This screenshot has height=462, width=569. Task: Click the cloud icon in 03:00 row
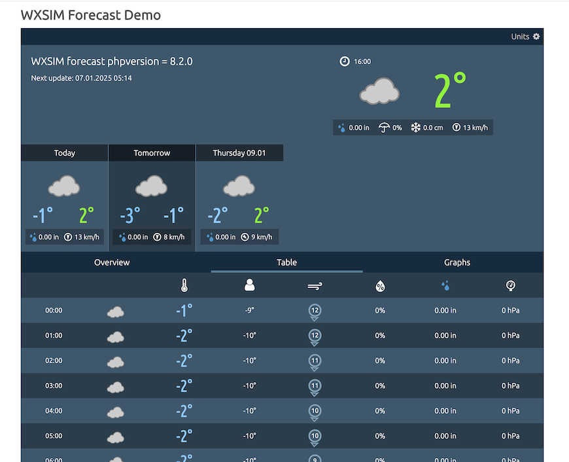(x=115, y=387)
